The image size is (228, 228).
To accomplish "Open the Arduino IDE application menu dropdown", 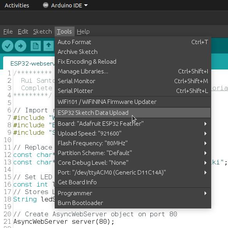I will (x=69, y=5).
